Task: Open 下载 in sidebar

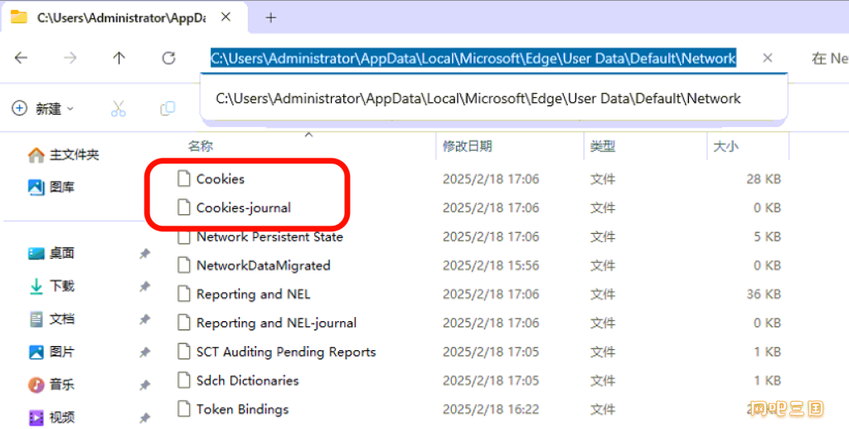Action: point(51,286)
